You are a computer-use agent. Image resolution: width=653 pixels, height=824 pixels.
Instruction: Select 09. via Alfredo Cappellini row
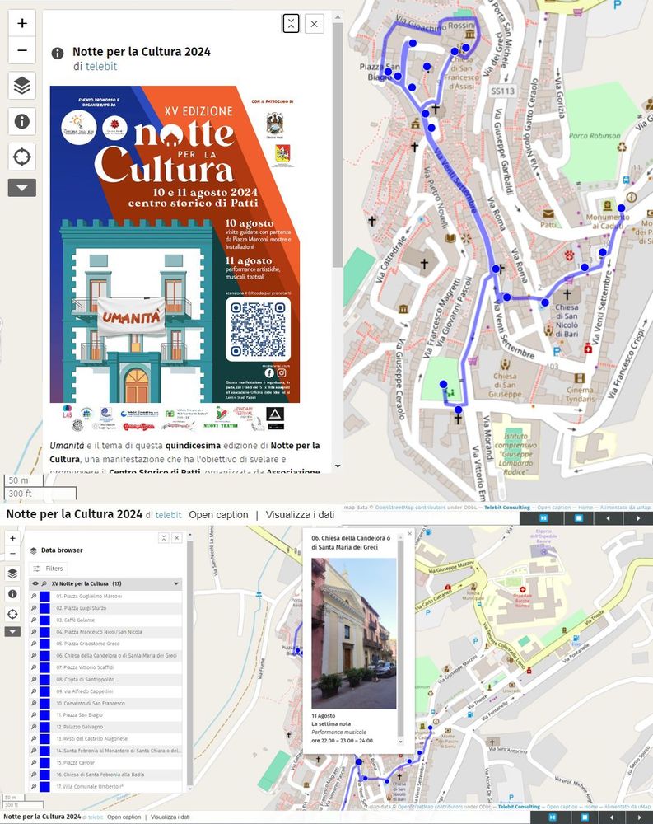coord(105,691)
